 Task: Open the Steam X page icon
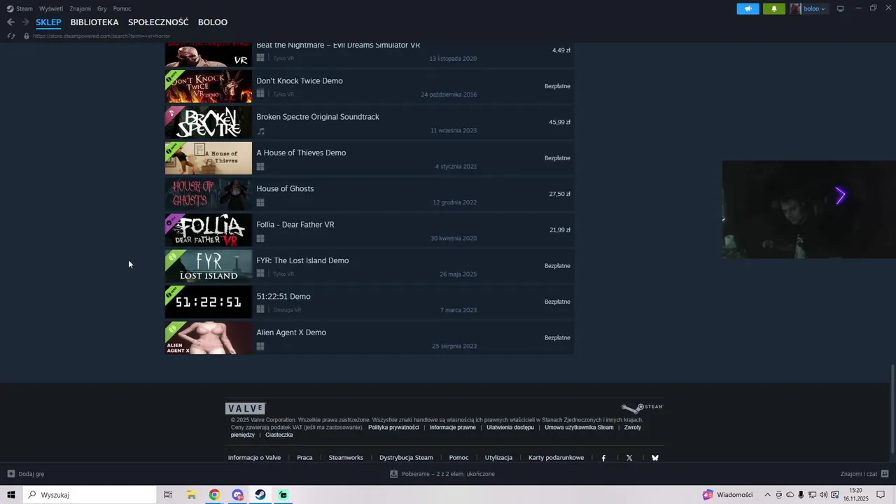pos(629,458)
